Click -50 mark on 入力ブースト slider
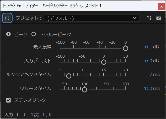The image size is (166, 119). (82, 61)
